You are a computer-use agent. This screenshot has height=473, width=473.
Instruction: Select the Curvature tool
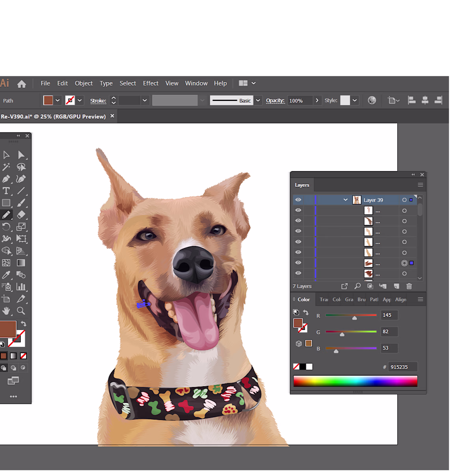21,179
